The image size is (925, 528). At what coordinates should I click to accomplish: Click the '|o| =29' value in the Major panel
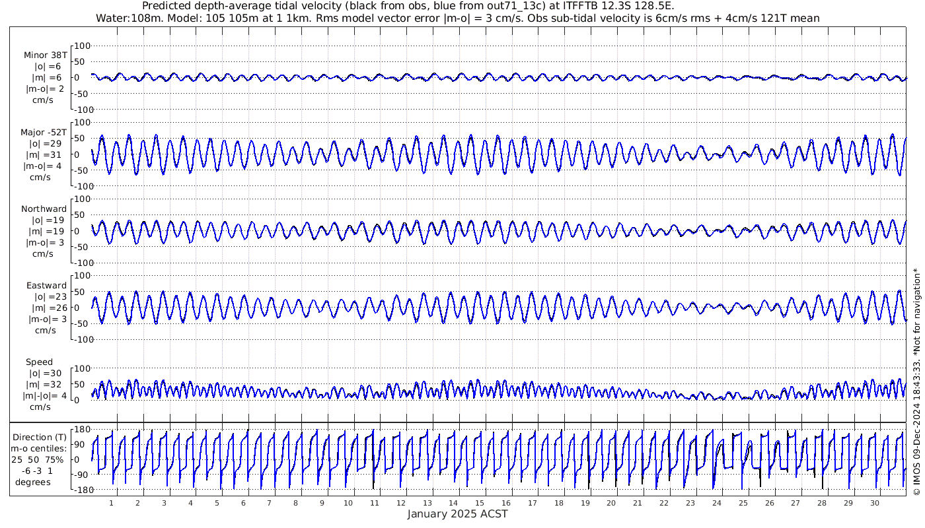tap(45, 144)
